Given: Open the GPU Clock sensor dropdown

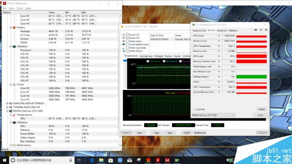Looking at the screenshot, I should point(219,36).
